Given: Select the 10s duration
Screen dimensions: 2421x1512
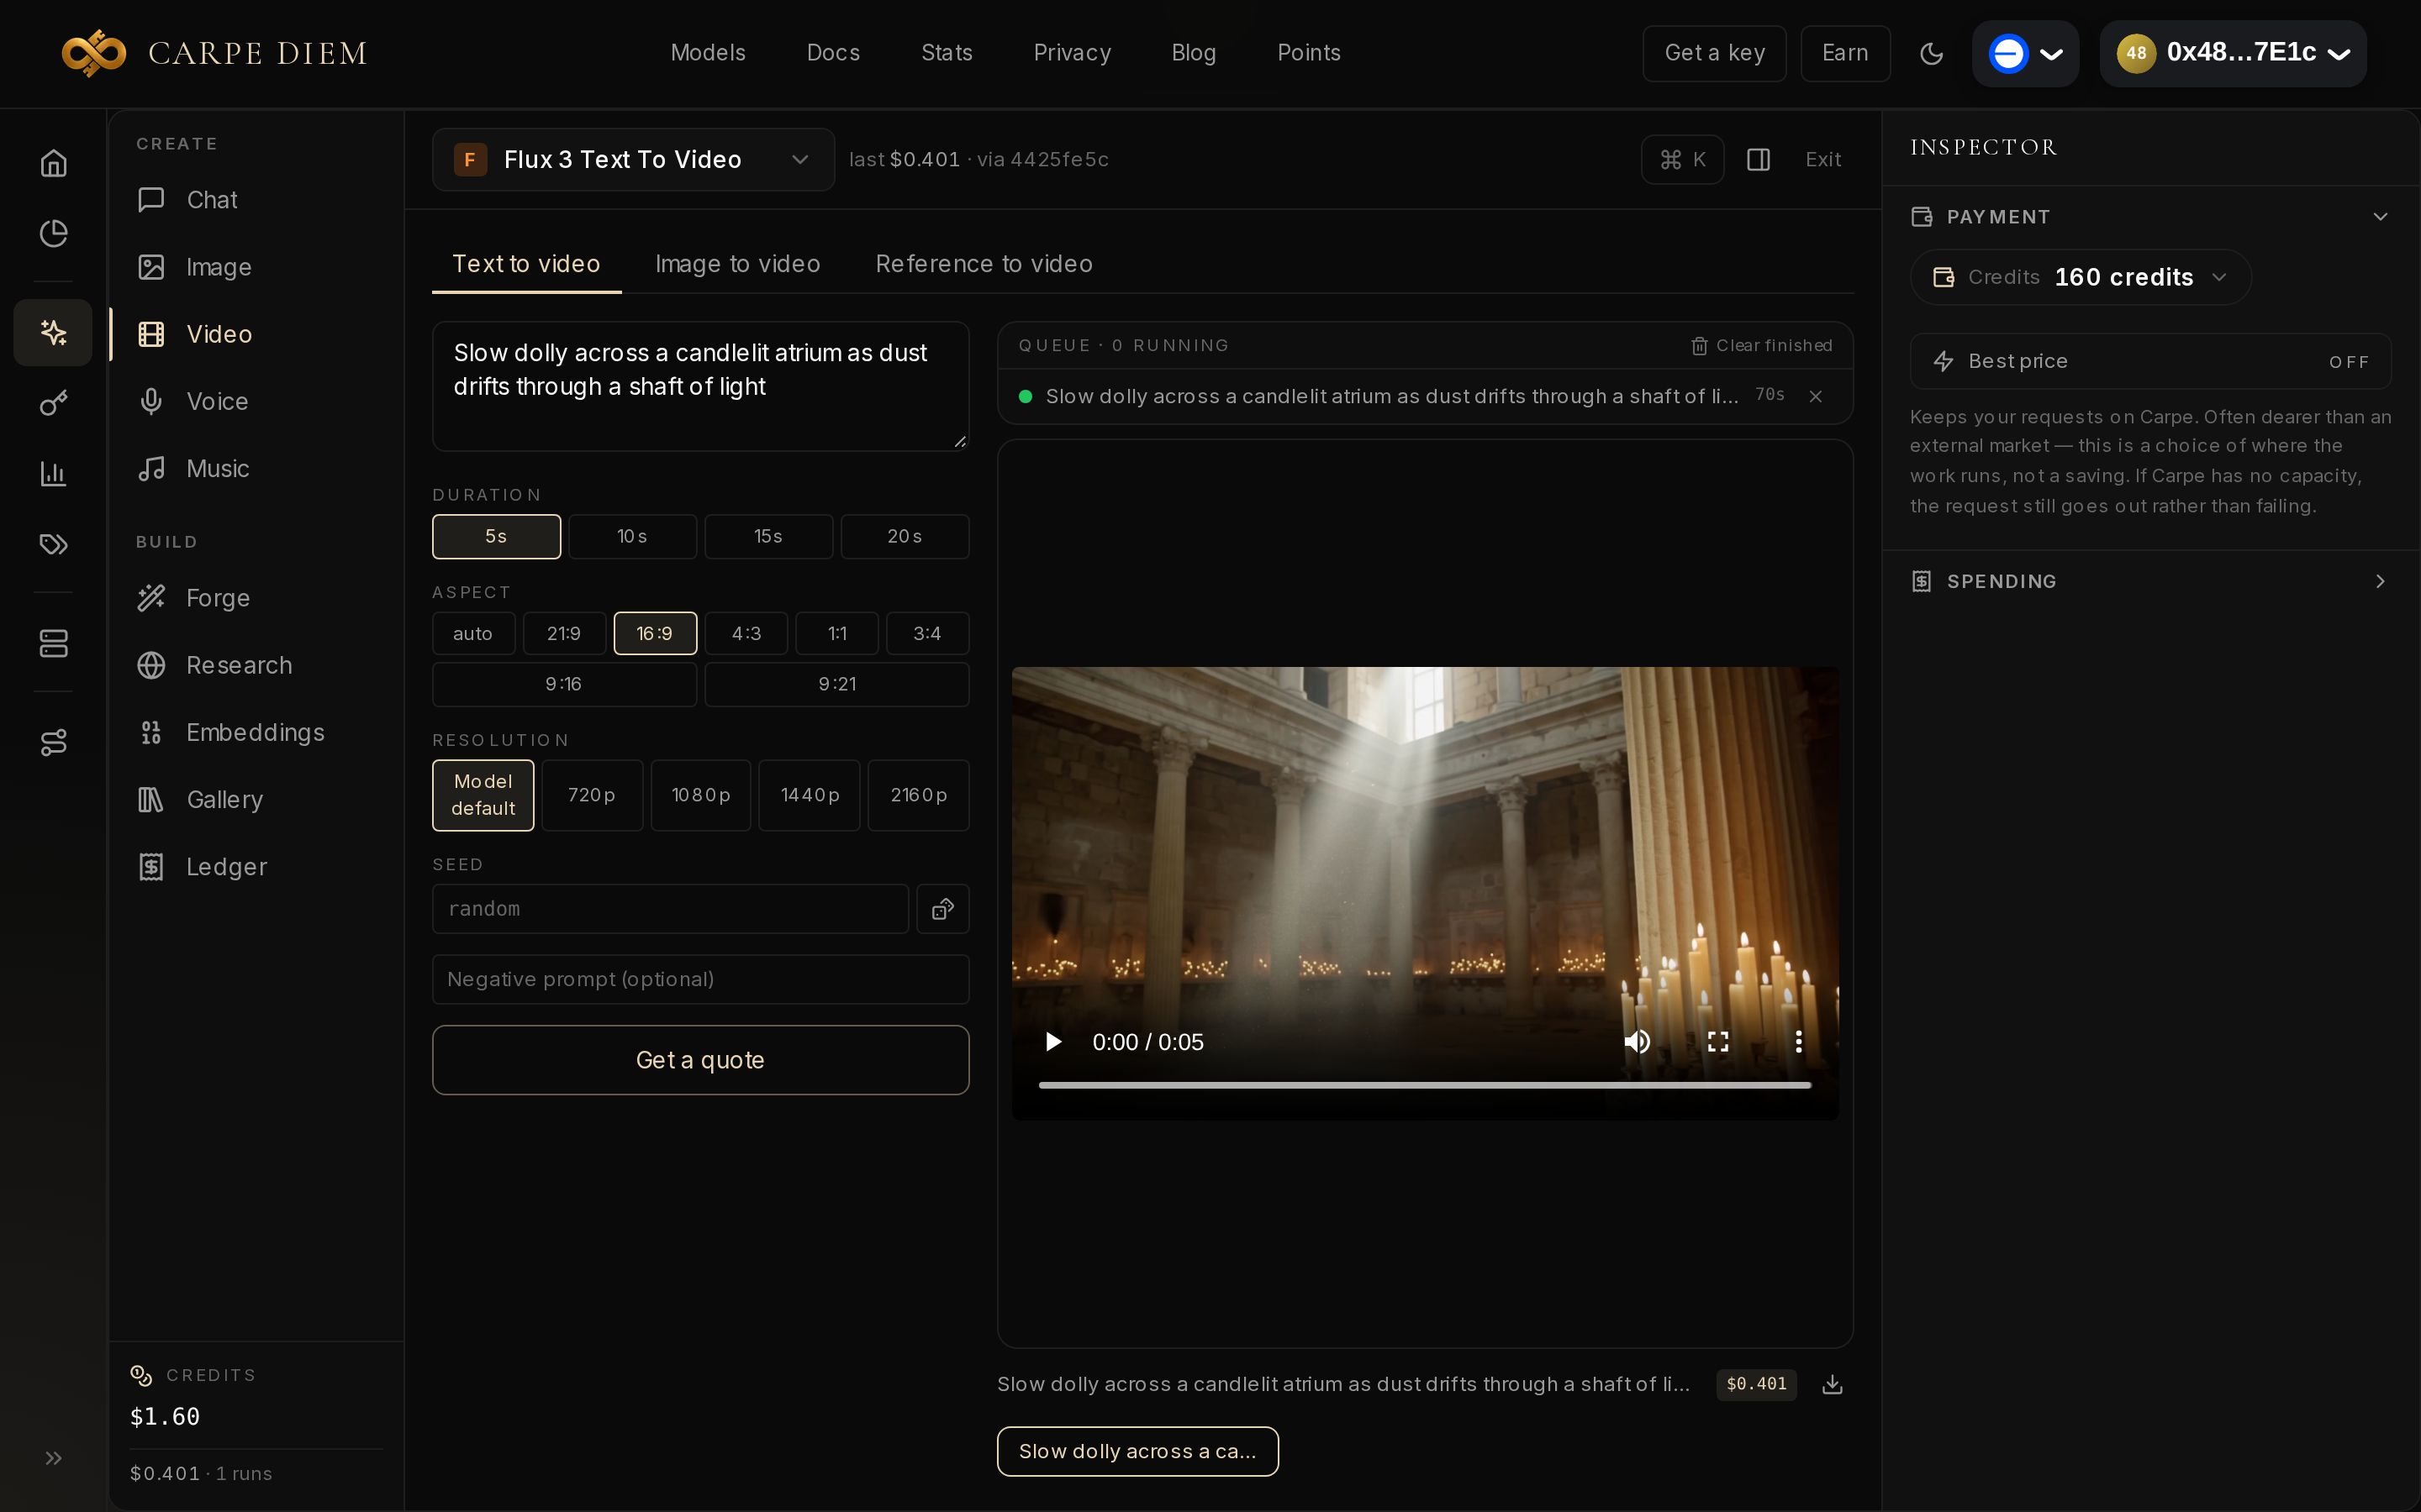Looking at the screenshot, I should click(x=632, y=537).
